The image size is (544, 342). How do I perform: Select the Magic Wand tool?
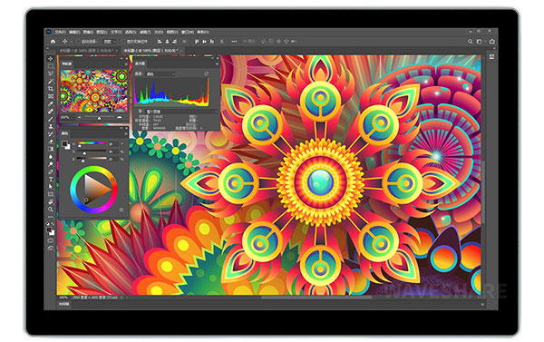[x=51, y=82]
